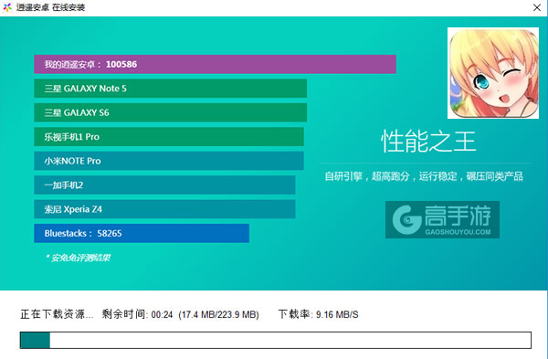The height and width of the screenshot is (359, 548).
Task: Close the 逍遥安卓 installer window
Action: tap(537, 7)
